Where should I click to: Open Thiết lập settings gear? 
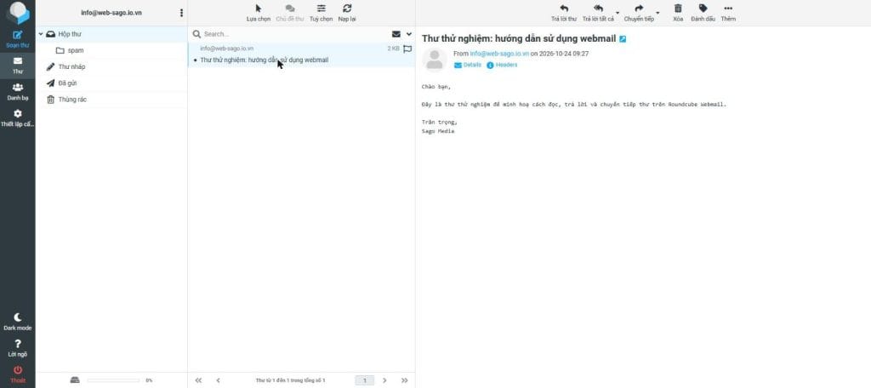tap(18, 117)
